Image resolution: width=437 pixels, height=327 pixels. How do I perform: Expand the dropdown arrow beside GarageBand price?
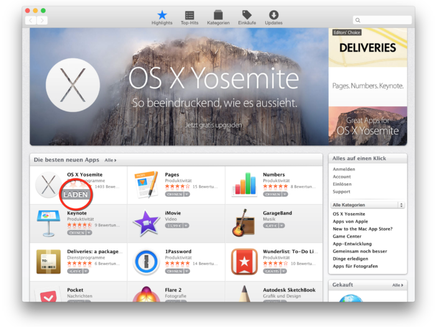pyautogui.click(x=282, y=226)
